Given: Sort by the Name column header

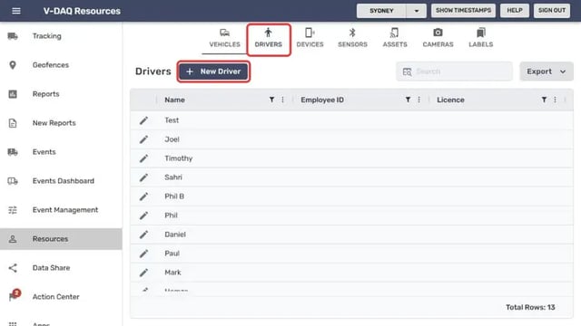Looking at the screenshot, I should 174,100.
